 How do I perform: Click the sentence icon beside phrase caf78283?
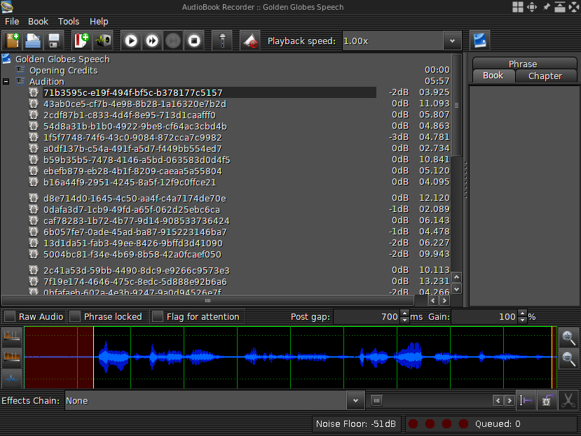click(34, 221)
